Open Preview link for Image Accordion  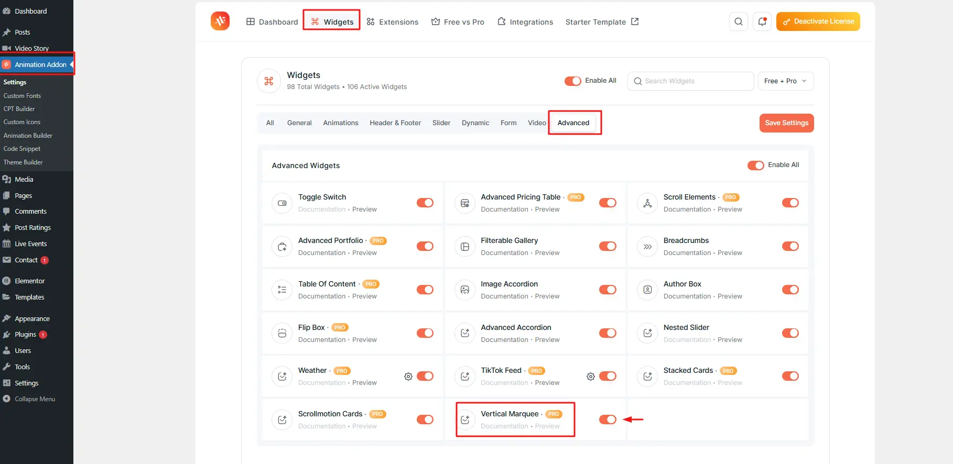(x=547, y=296)
